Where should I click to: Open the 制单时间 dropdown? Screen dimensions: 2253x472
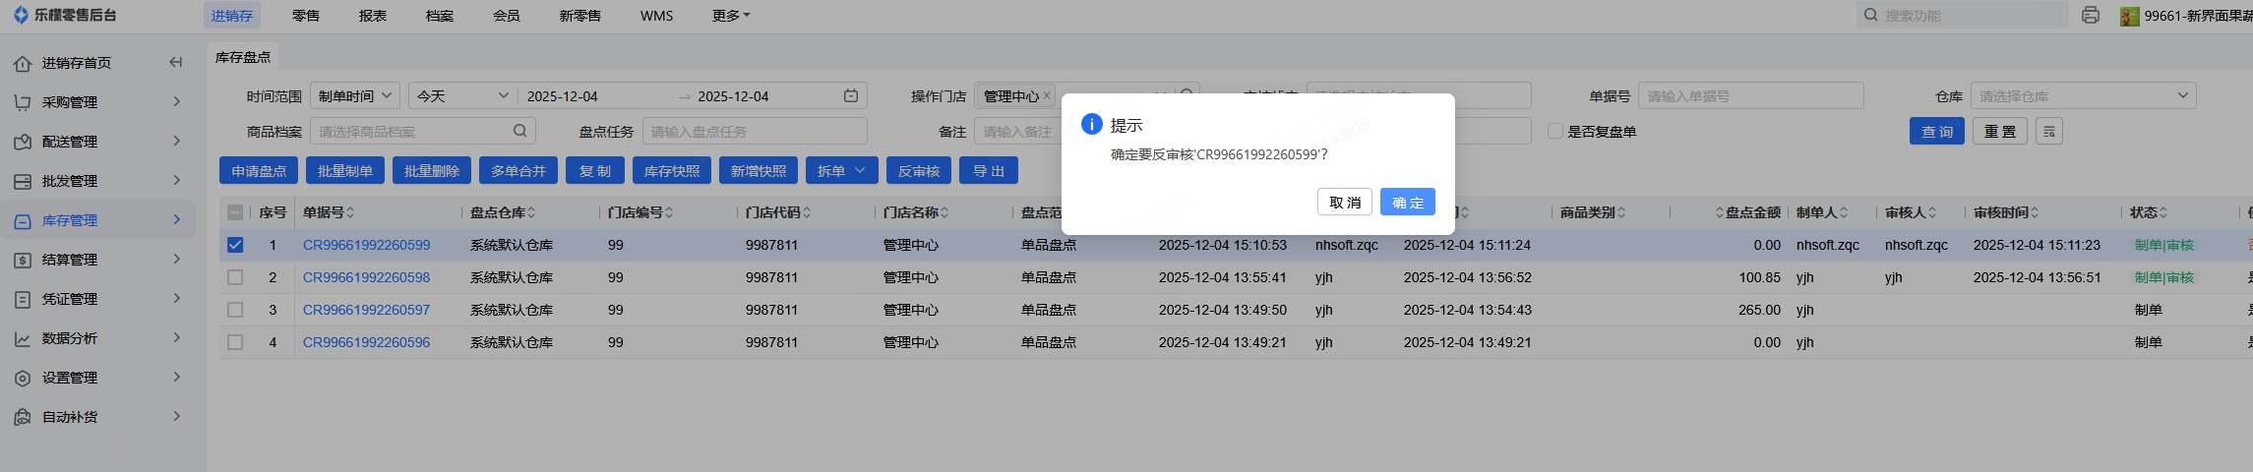point(355,95)
